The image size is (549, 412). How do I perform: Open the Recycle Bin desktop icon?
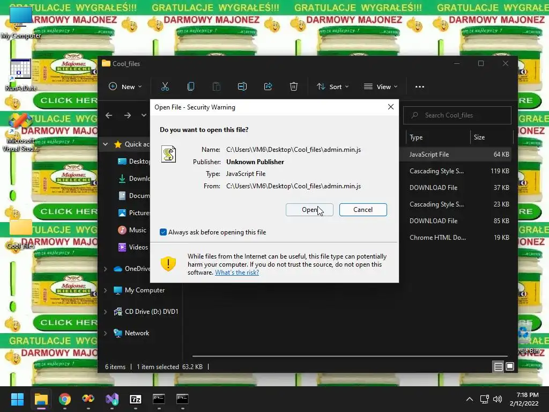point(527,337)
